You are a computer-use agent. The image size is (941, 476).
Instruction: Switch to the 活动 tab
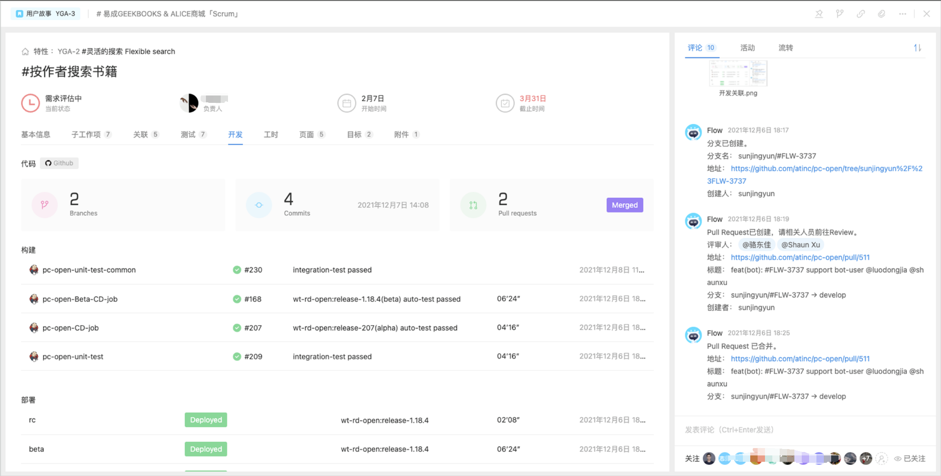coord(747,48)
